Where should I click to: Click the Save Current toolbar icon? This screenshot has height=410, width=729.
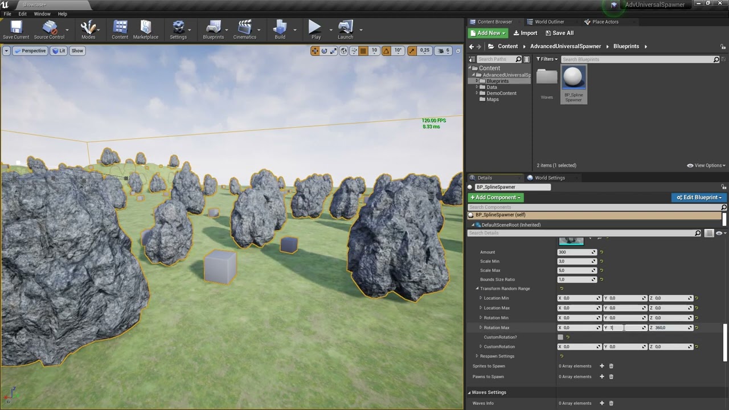16,30
